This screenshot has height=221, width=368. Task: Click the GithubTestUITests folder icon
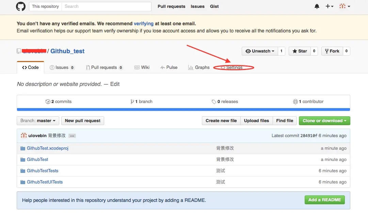tap(23, 182)
